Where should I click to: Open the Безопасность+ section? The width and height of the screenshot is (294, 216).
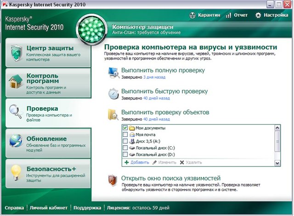click(48, 173)
